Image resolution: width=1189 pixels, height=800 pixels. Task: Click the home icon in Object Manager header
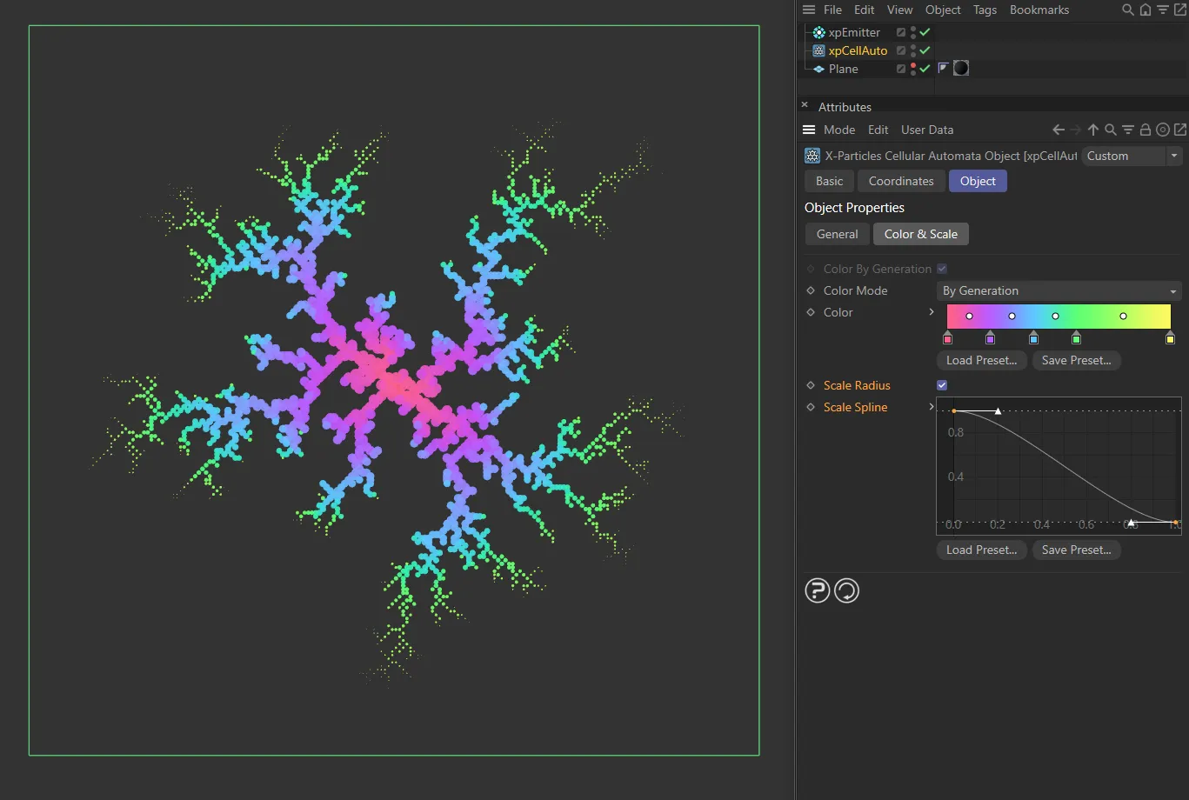1146,10
